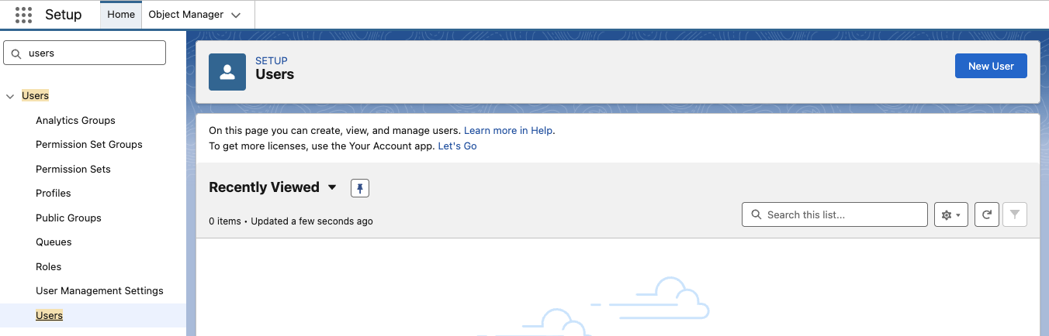The height and width of the screenshot is (336, 1049).
Task: Pin the Recently Viewed list view
Action: 360,187
